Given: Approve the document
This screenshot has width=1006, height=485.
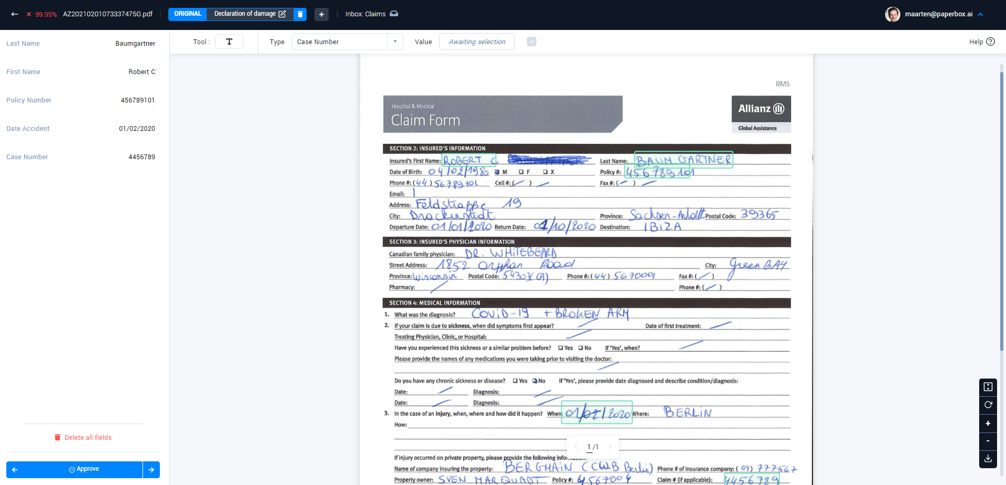Looking at the screenshot, I should pos(83,469).
